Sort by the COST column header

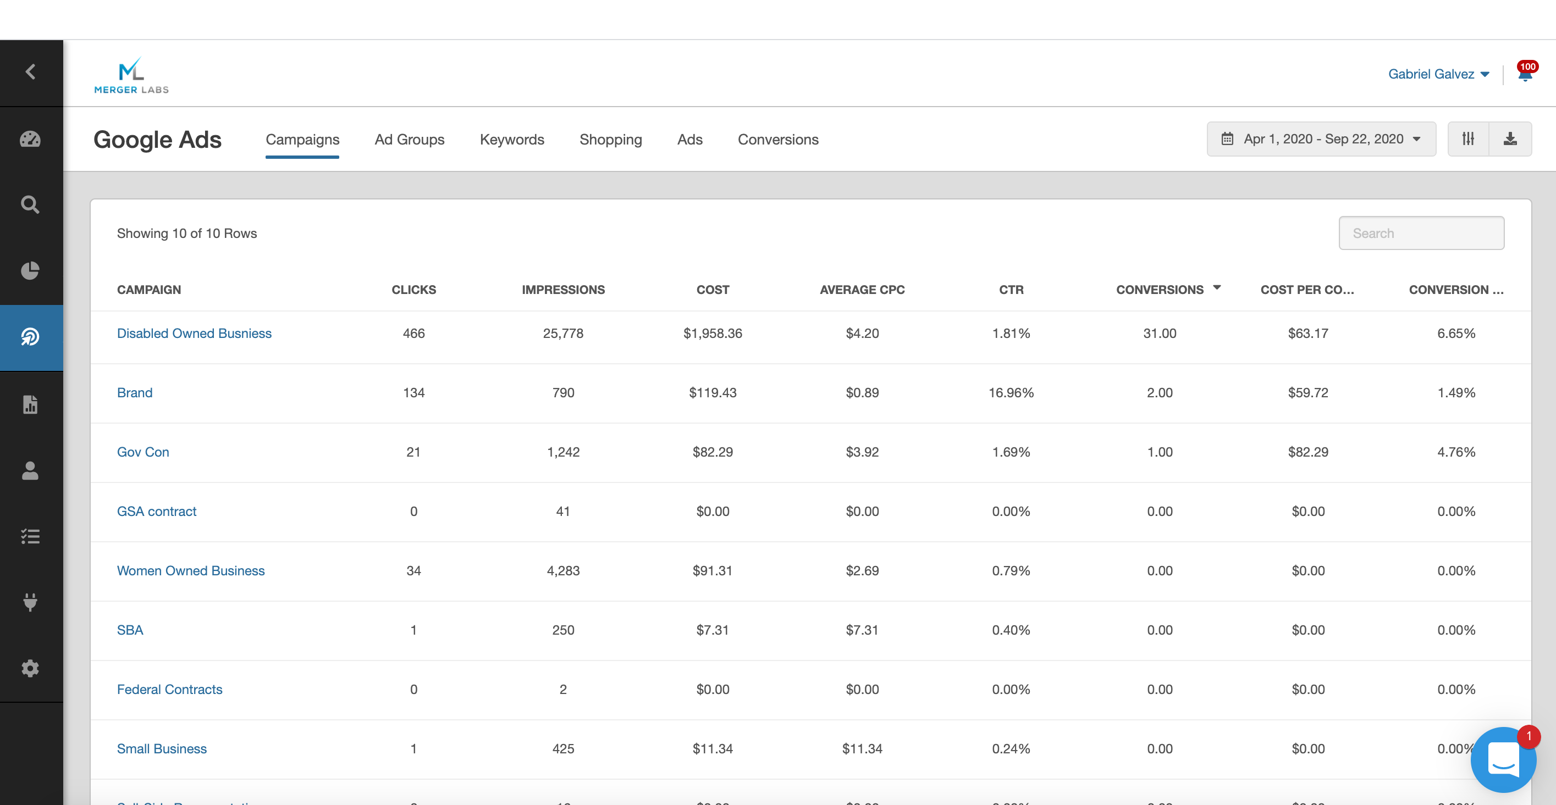pyautogui.click(x=713, y=290)
